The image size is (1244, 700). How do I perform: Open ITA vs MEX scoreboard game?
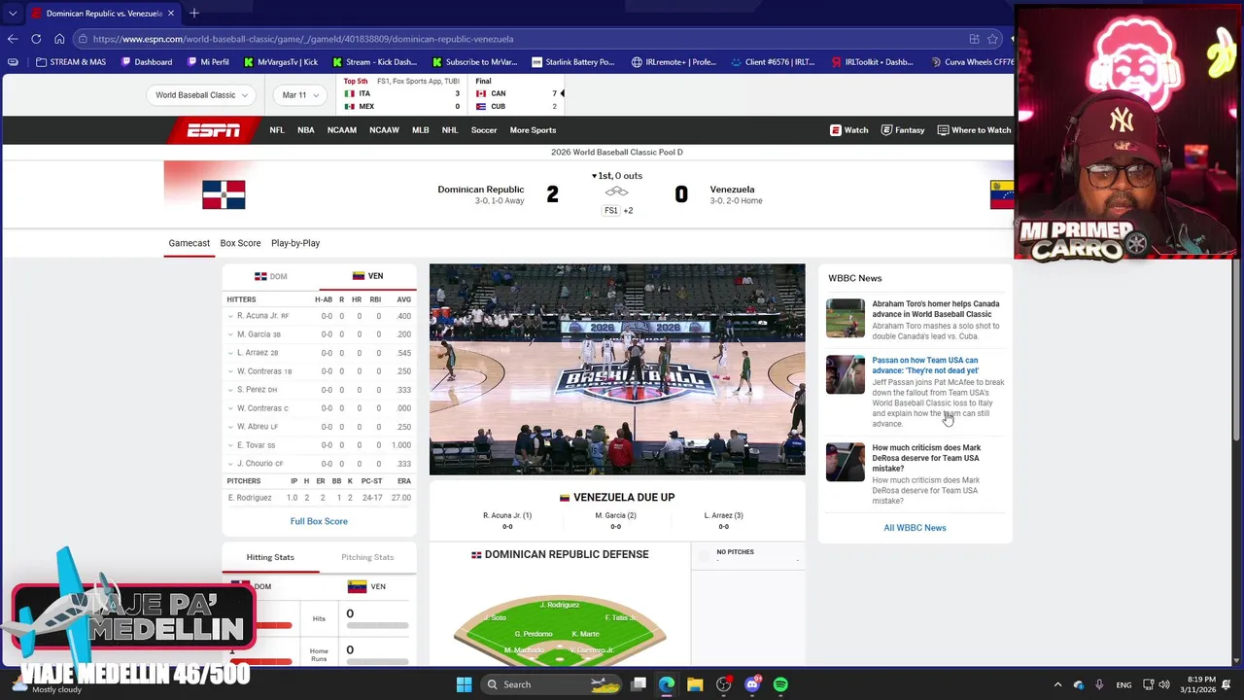coord(402,94)
